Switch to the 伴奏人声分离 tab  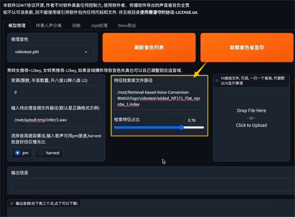[x=49, y=26]
